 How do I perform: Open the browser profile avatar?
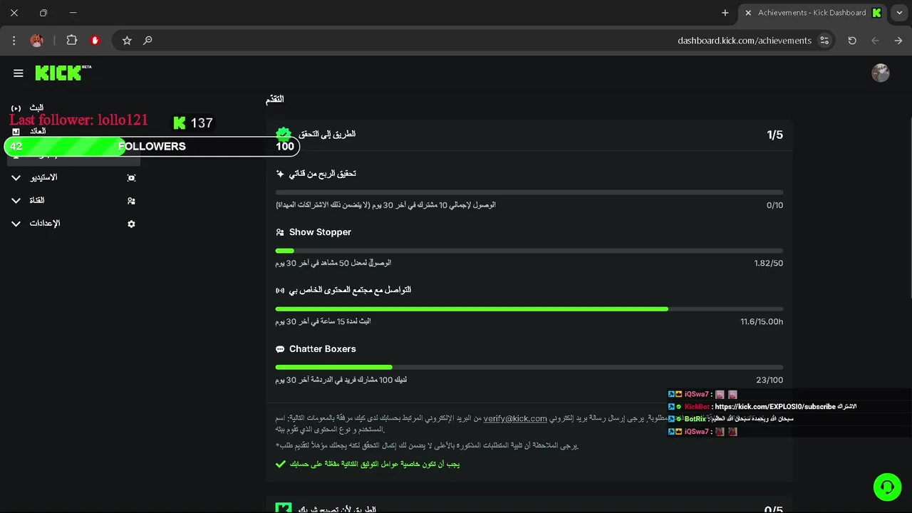coord(37,41)
